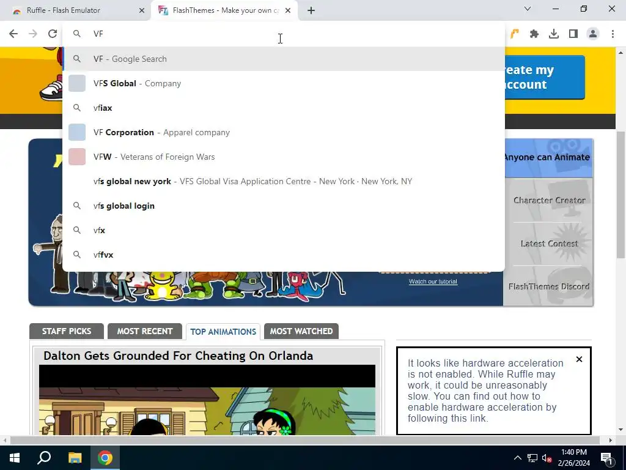Open the notification center icon
Image resolution: width=626 pixels, height=470 pixels.
(607, 458)
